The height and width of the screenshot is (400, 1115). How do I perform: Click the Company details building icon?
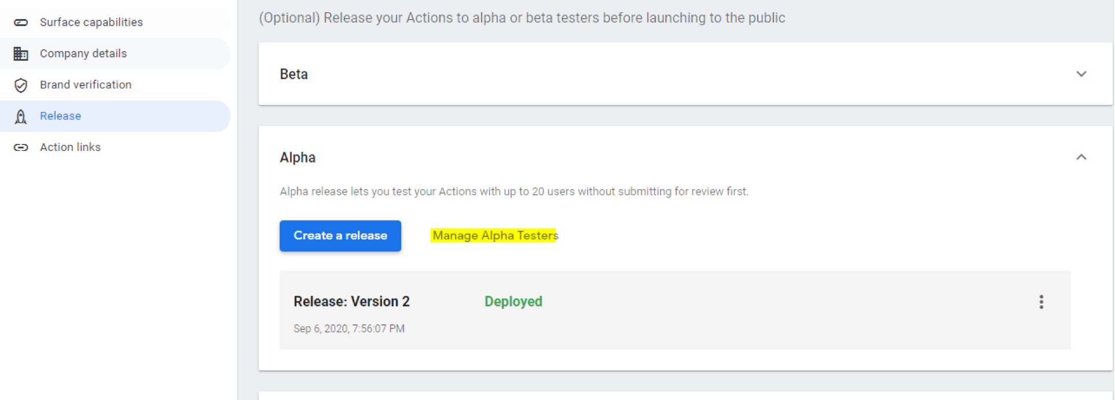pos(21,54)
